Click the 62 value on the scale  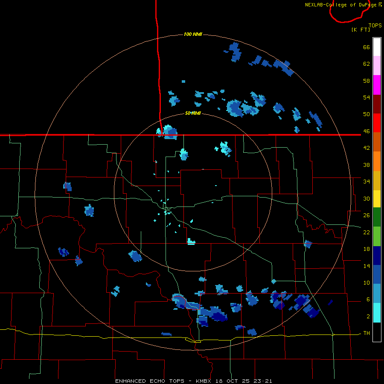pos(367,64)
